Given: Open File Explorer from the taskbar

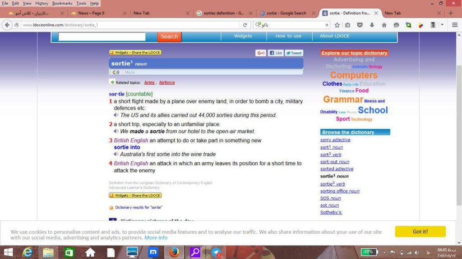Looking at the screenshot, I should (x=48, y=252).
